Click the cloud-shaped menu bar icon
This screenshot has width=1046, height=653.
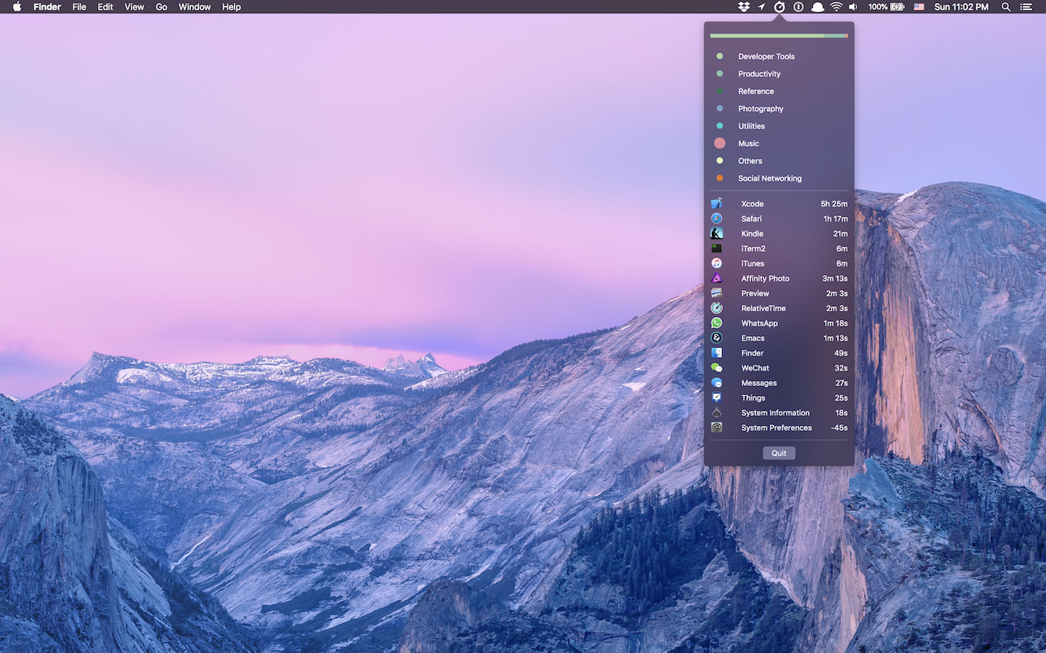[817, 7]
